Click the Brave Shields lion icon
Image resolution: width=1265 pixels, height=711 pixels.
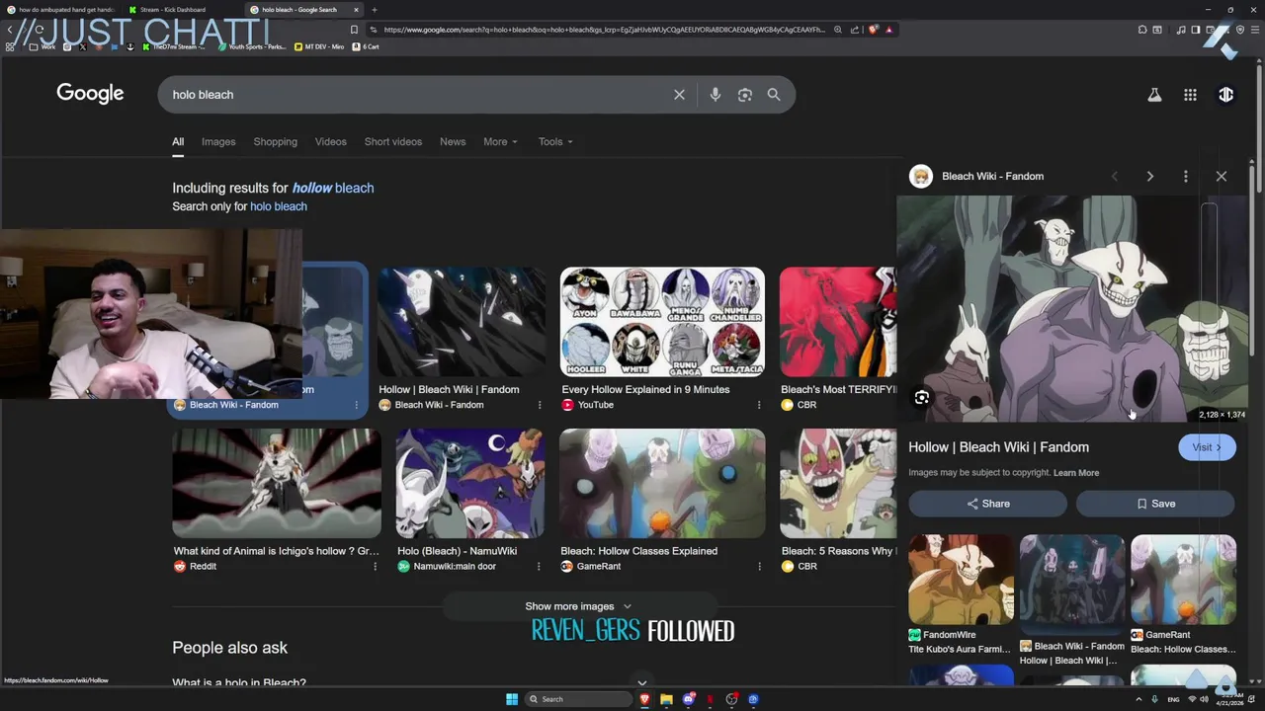873,30
